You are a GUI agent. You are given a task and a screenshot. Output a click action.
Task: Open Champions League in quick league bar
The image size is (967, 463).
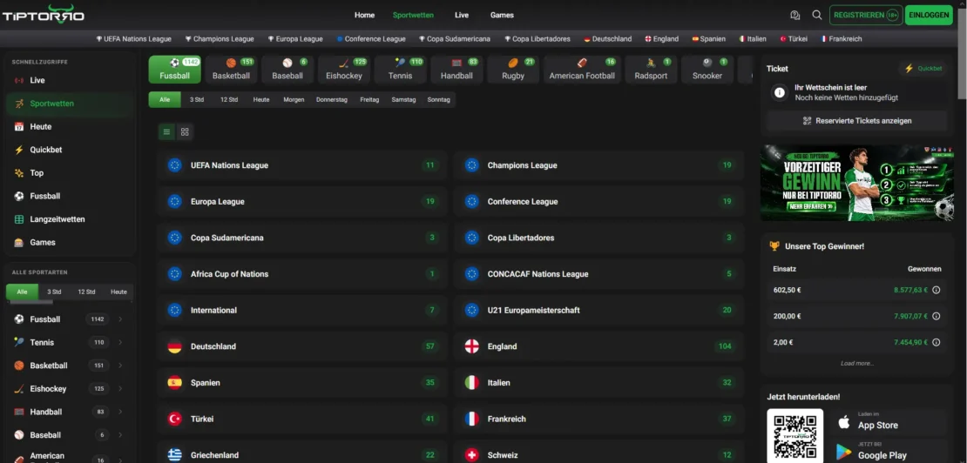click(x=220, y=39)
